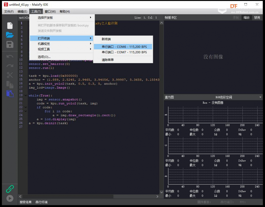Click the "Res - 没有图像" histogram label

click(x=213, y=103)
